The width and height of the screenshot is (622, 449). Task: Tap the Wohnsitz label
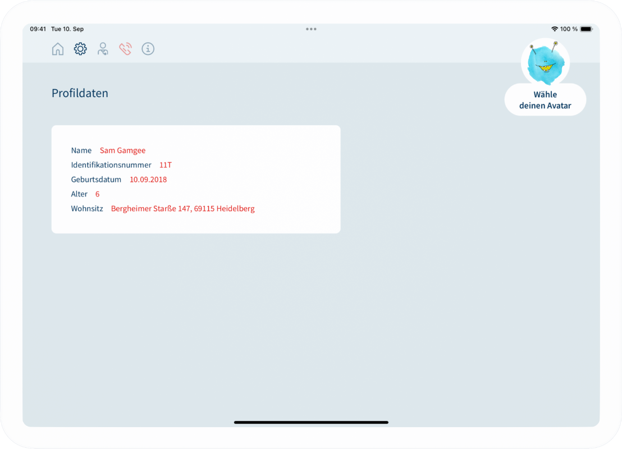tap(87, 209)
